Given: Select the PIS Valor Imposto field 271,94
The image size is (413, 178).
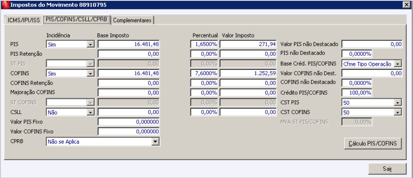Looking at the screenshot, I should (x=248, y=44).
